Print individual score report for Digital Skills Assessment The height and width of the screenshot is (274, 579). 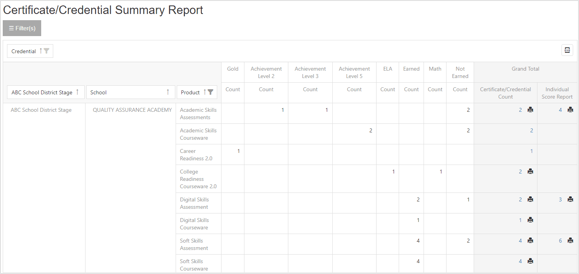pyautogui.click(x=570, y=199)
